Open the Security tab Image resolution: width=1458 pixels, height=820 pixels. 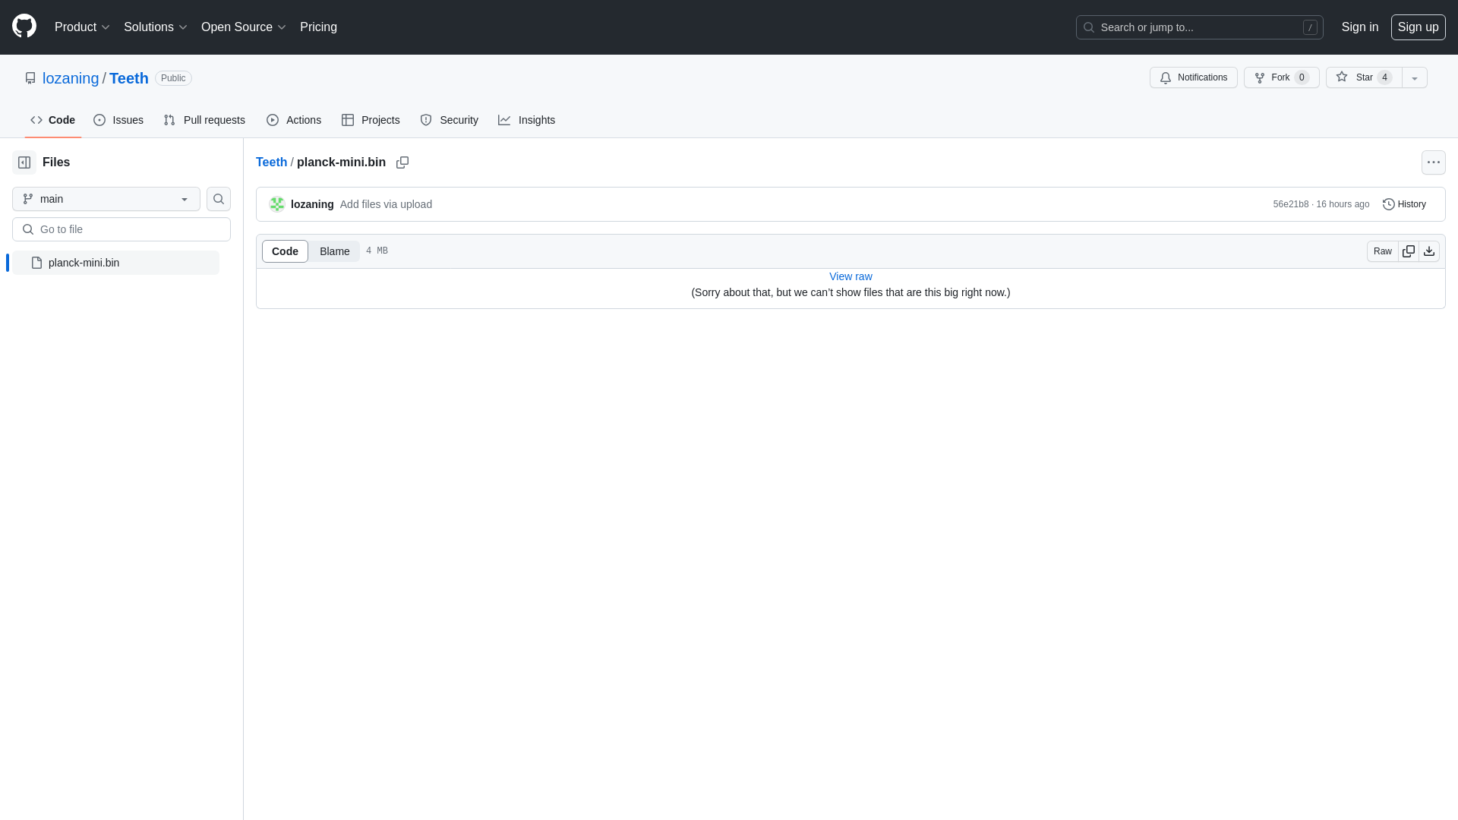pos(450,120)
